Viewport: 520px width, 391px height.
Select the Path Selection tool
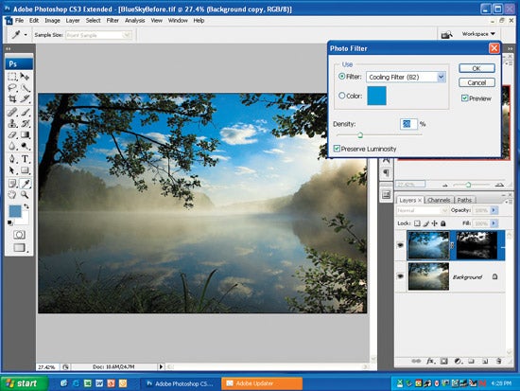(12, 170)
